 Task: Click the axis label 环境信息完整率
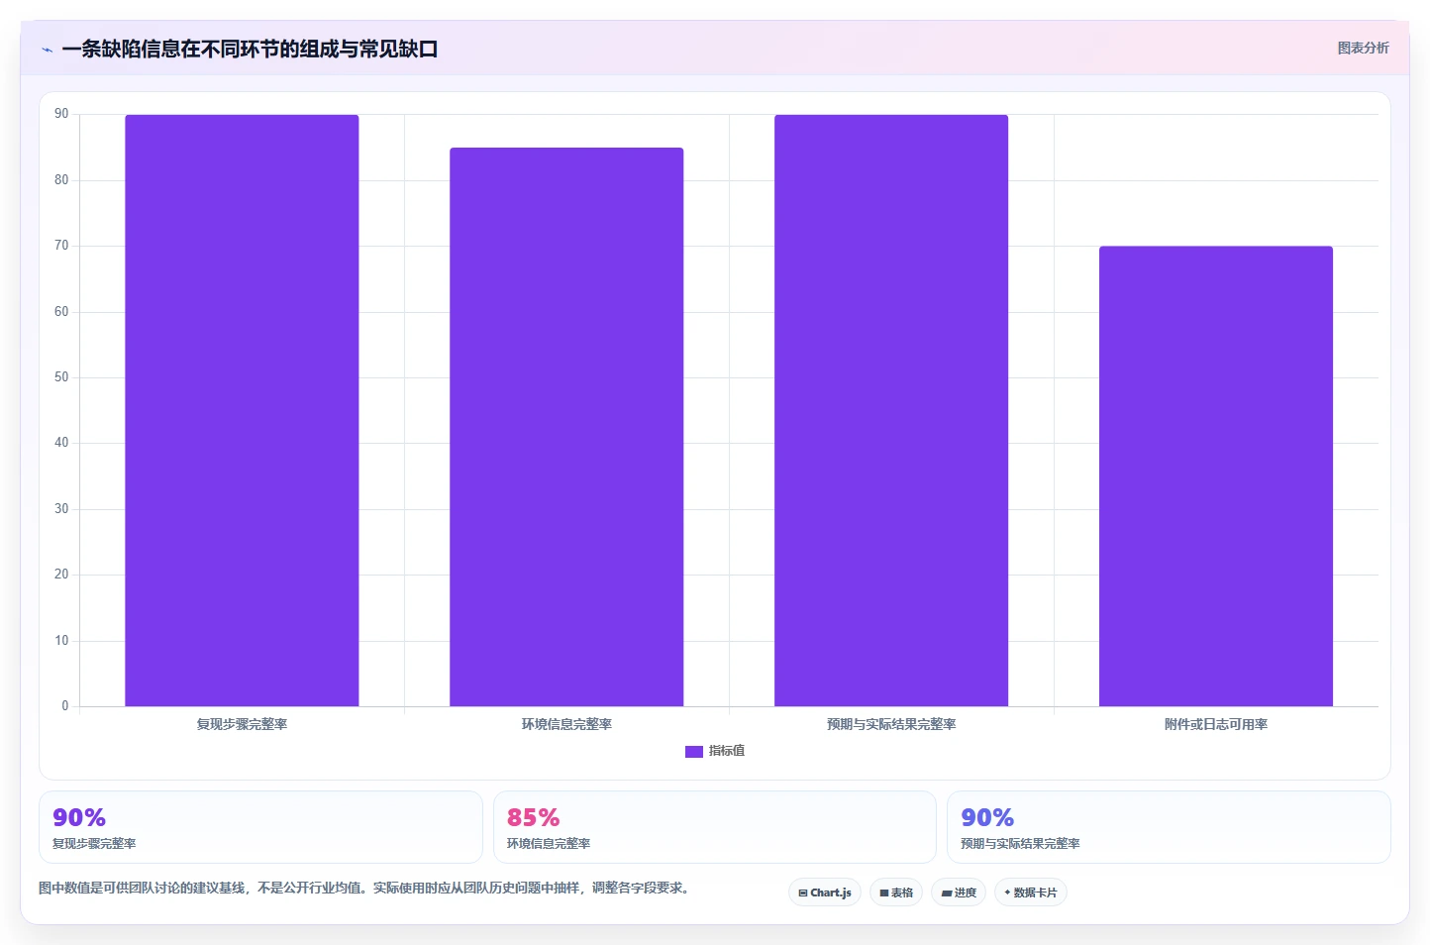click(x=566, y=724)
